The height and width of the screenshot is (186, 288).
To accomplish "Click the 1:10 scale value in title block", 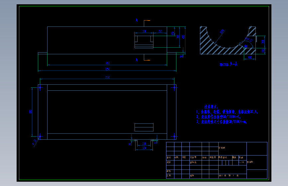I will tap(241, 162).
